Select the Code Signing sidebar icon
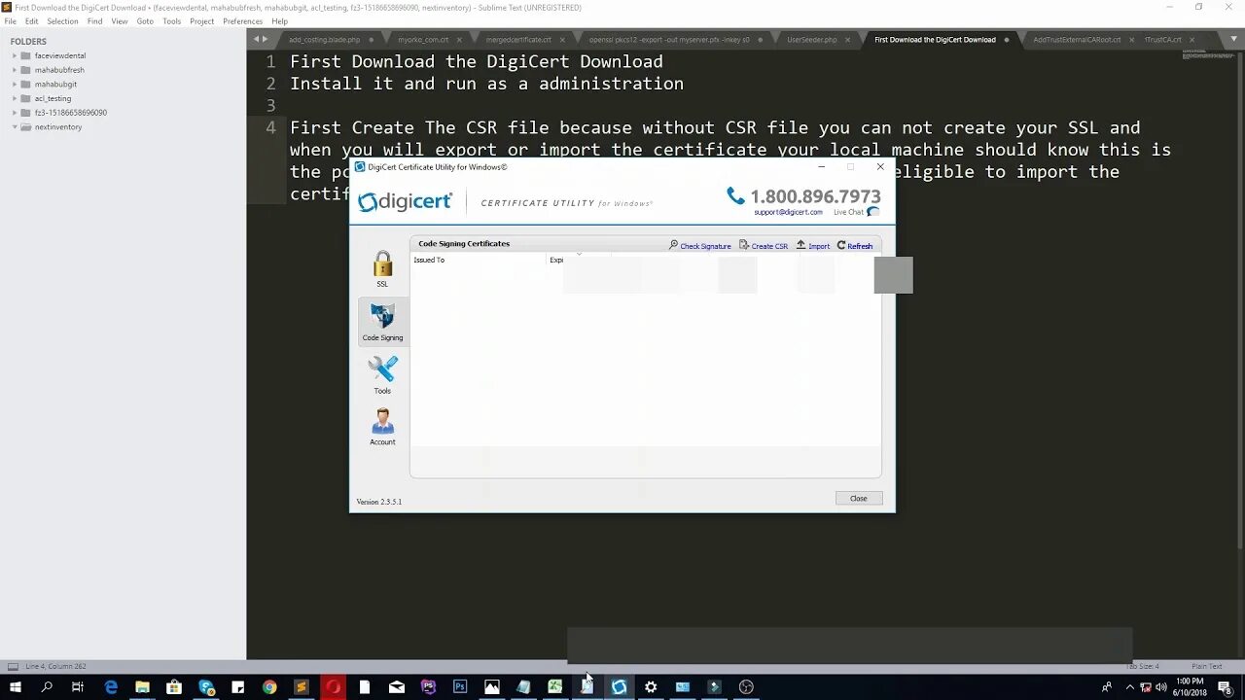The height and width of the screenshot is (700, 1245). pyautogui.click(x=382, y=323)
